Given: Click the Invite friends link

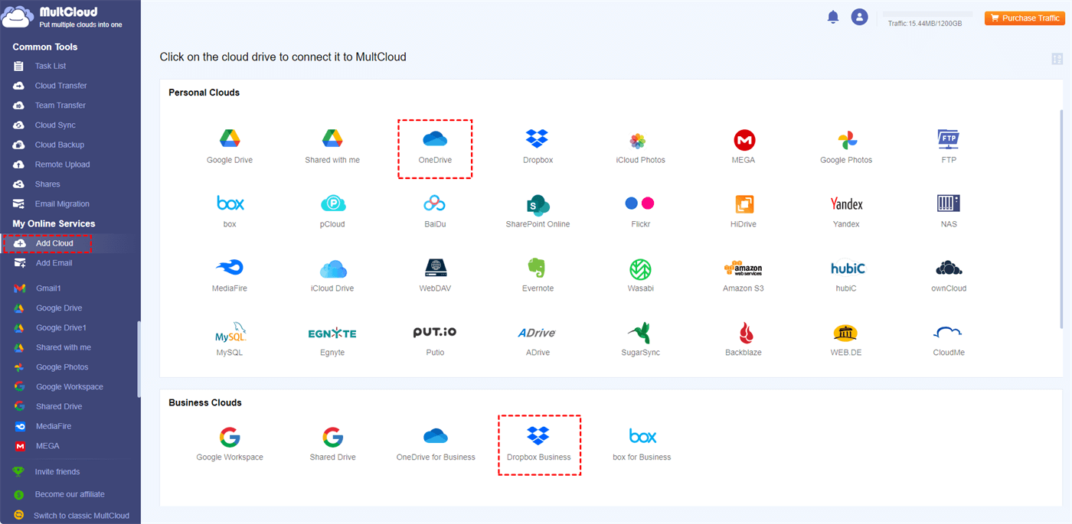Looking at the screenshot, I should pos(57,472).
